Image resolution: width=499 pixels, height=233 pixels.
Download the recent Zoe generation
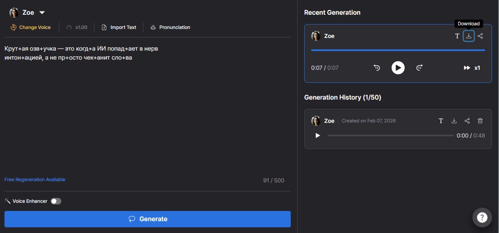469,36
